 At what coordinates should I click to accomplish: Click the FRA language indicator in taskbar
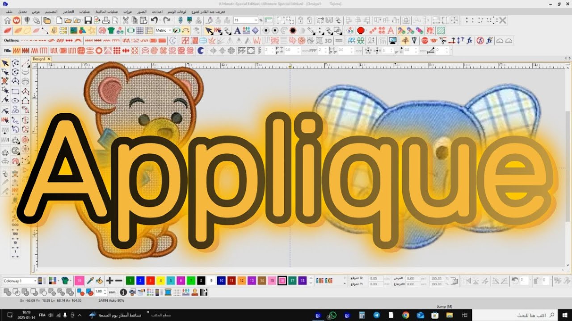click(42, 315)
